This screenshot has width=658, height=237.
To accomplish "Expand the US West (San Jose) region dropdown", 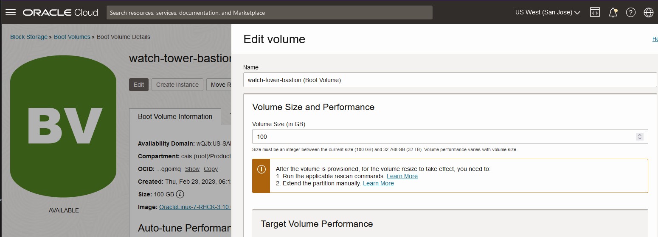I will point(547,12).
